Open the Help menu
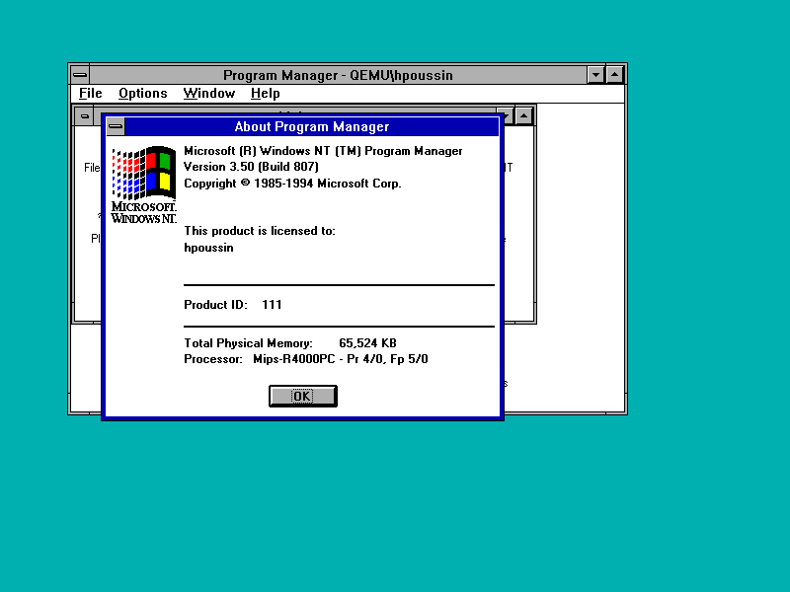Image resolution: width=790 pixels, height=592 pixels. click(x=265, y=93)
